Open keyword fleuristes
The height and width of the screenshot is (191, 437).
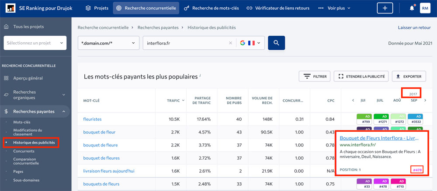click(x=92, y=119)
